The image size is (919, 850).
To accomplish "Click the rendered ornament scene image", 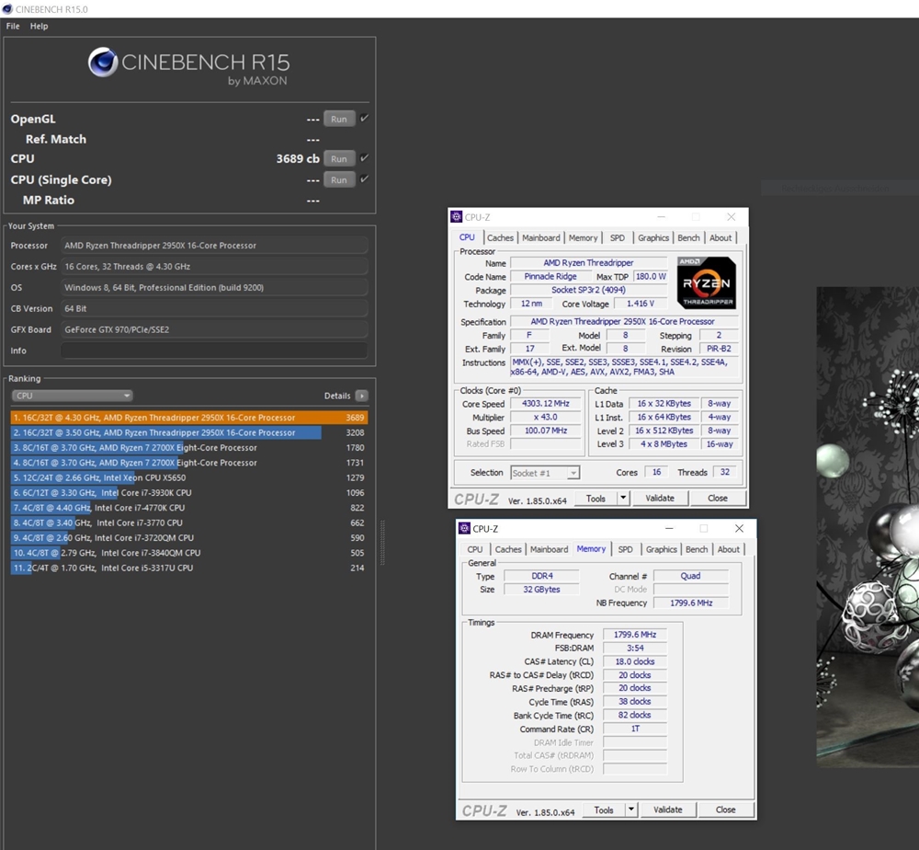I will pos(868,527).
